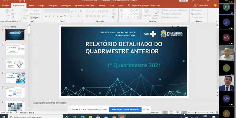Increase list indent level icon
The width and height of the screenshot is (236, 118).
[x=103, y=11]
